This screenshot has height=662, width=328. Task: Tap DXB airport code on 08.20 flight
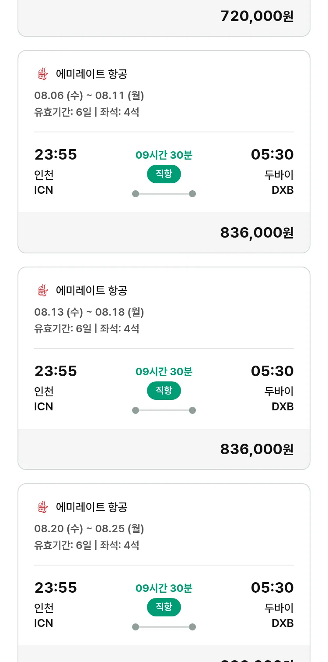[x=283, y=623]
